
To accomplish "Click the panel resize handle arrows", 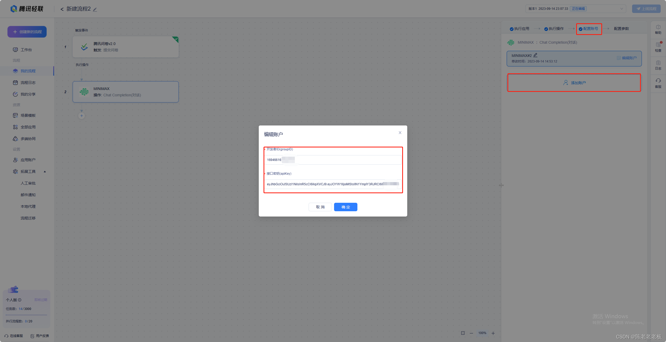I will [x=501, y=185].
